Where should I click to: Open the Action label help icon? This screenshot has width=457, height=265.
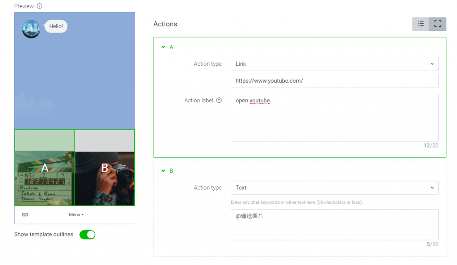[x=219, y=101]
